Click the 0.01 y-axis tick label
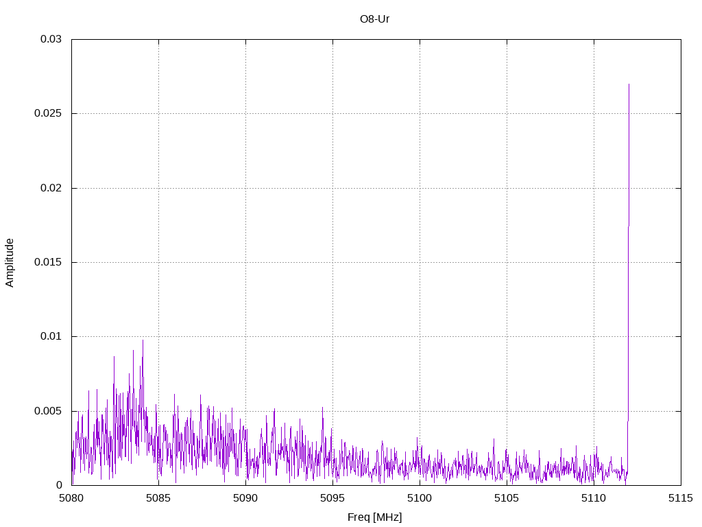Screen dimensions: 702x527 tap(51, 336)
